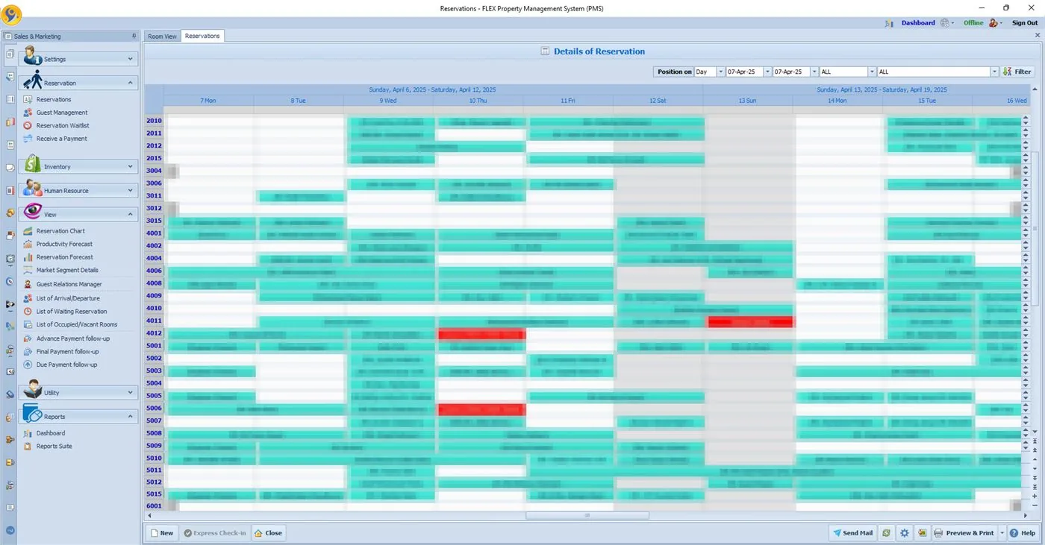Click the gear settings icon in bottom toolbar

[x=905, y=533]
